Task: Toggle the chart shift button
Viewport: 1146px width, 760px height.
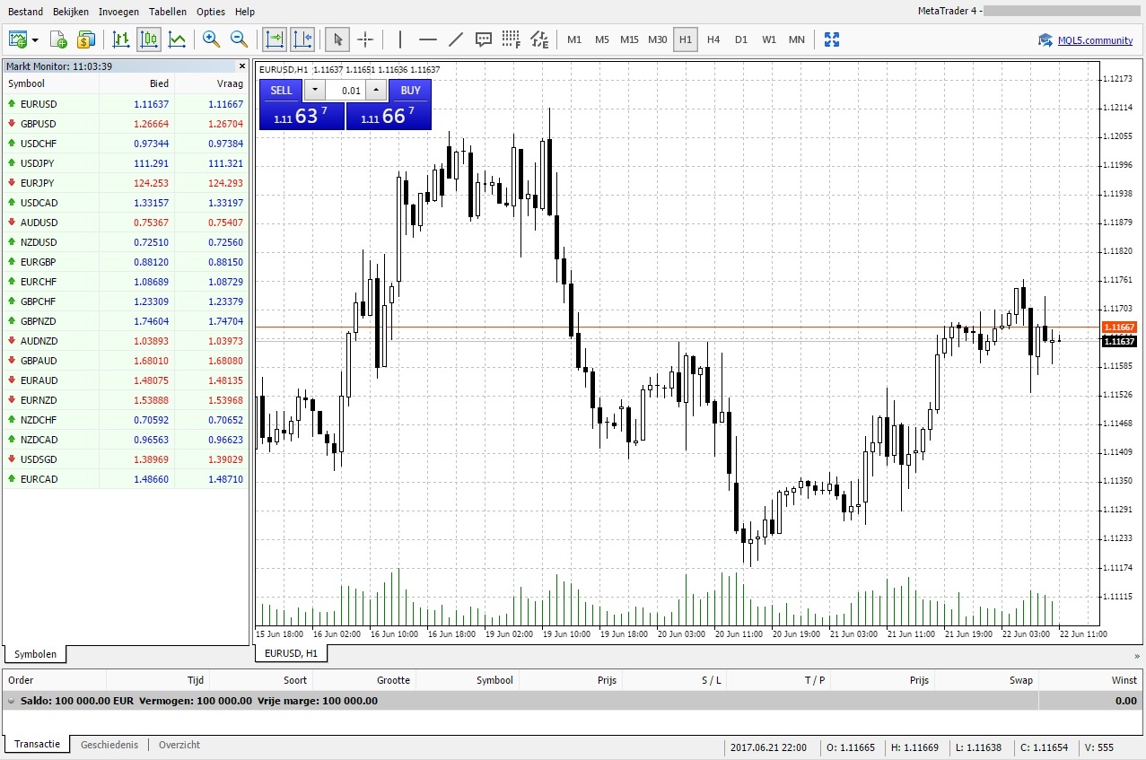Action: click(302, 39)
